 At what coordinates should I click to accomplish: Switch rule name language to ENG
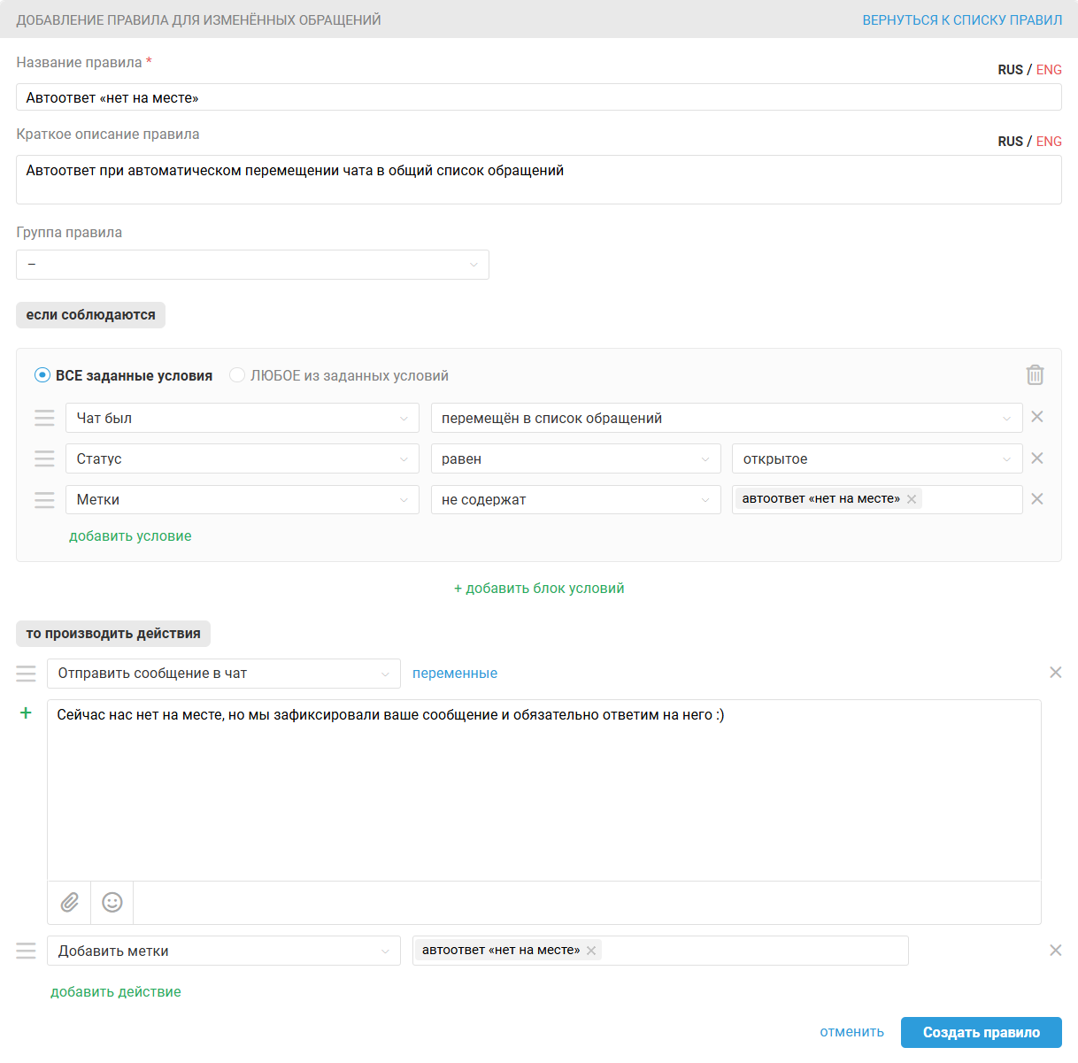[1049, 70]
